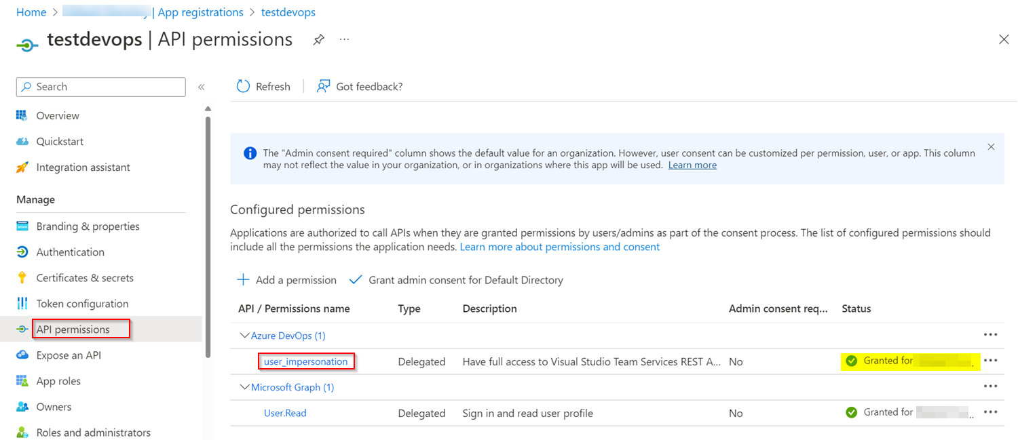
Task: Collapse the sidebar with the double-chevron icon
Action: (201, 87)
